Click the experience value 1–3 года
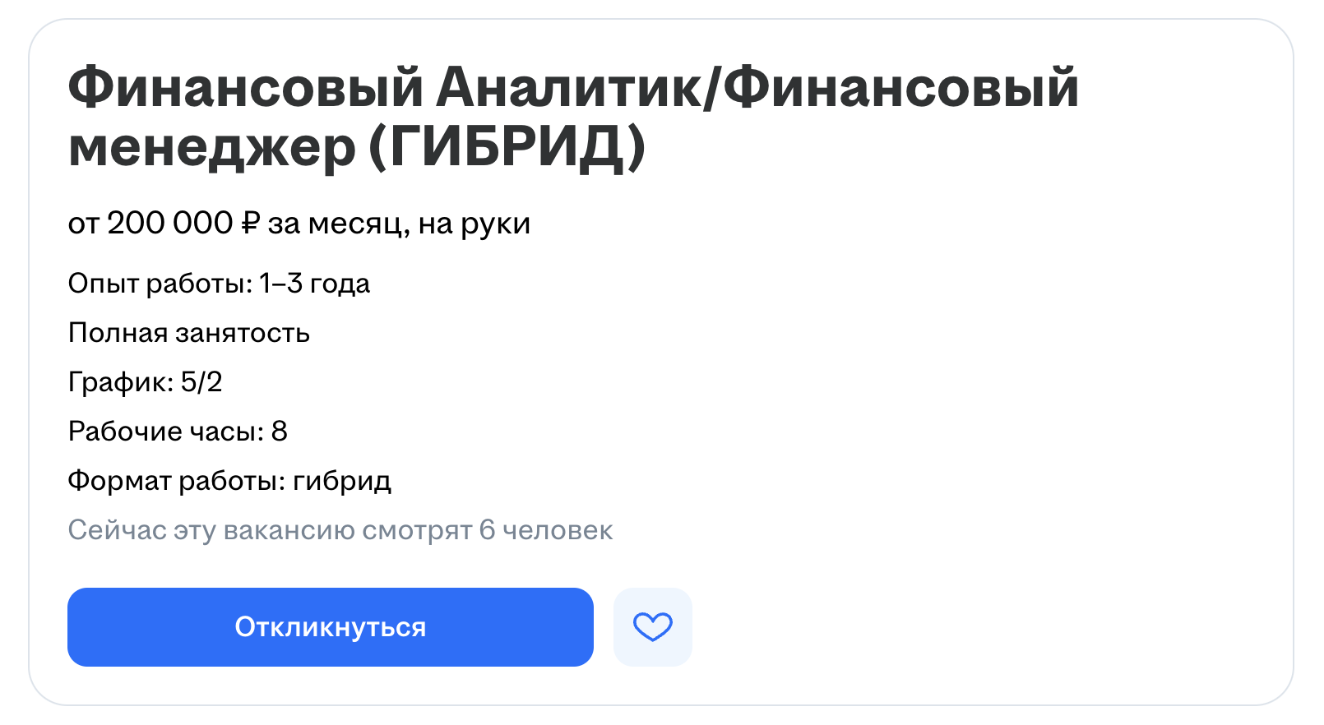The image size is (1324, 725). pos(314,284)
